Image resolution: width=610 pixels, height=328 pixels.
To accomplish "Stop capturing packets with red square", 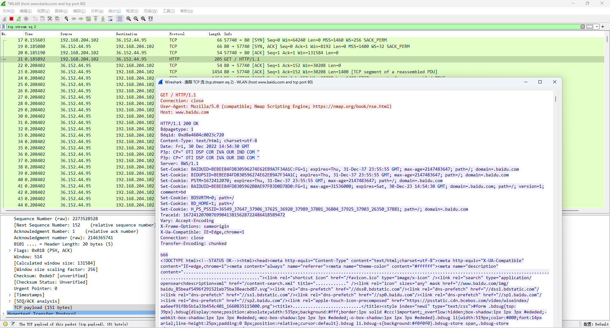I will (11, 19).
